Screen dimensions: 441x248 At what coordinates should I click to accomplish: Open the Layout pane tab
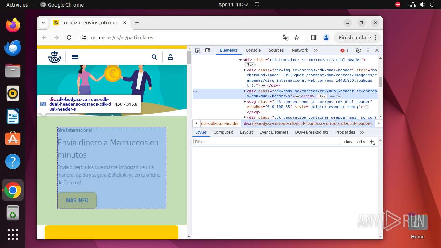246,132
